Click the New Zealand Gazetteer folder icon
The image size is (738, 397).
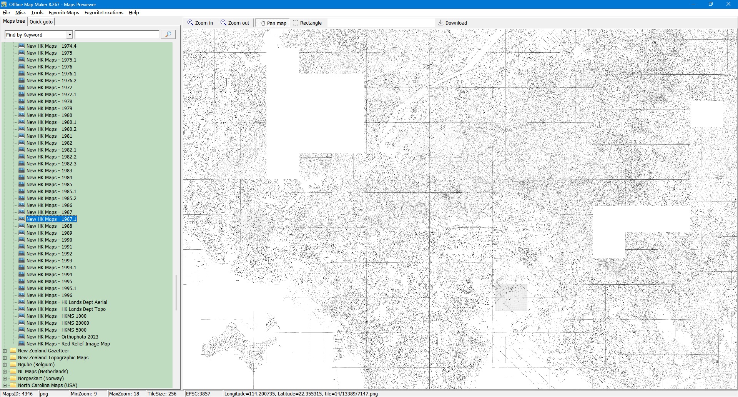pyautogui.click(x=13, y=350)
